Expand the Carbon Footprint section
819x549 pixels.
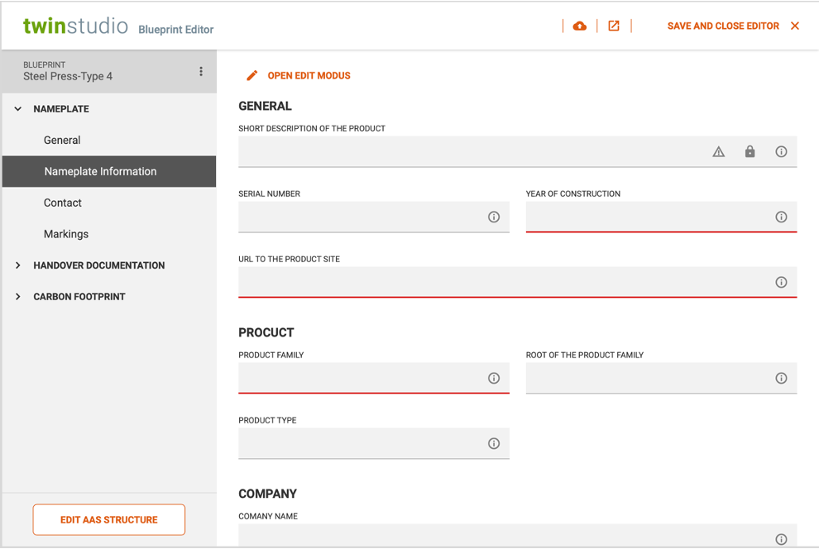[18, 297]
